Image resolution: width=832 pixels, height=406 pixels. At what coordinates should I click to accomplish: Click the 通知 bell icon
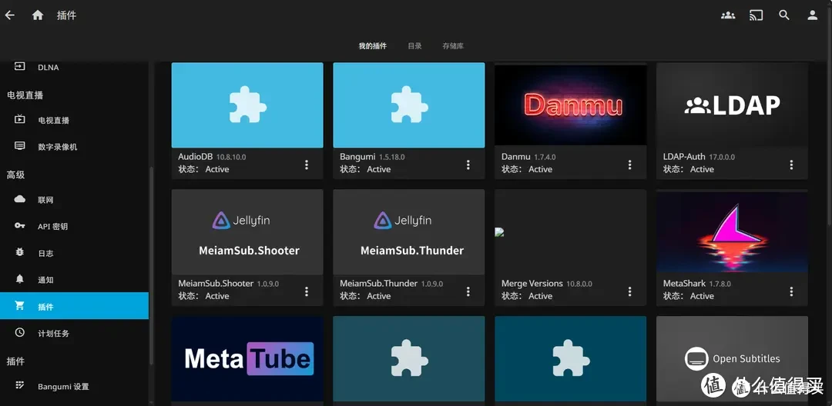[x=19, y=279]
